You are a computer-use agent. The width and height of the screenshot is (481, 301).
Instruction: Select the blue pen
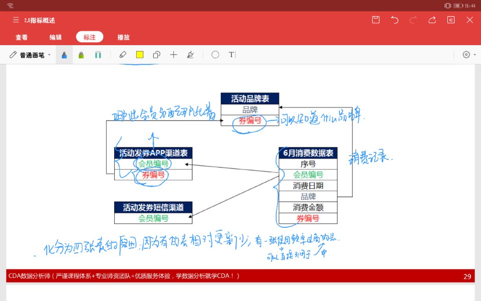(64, 55)
